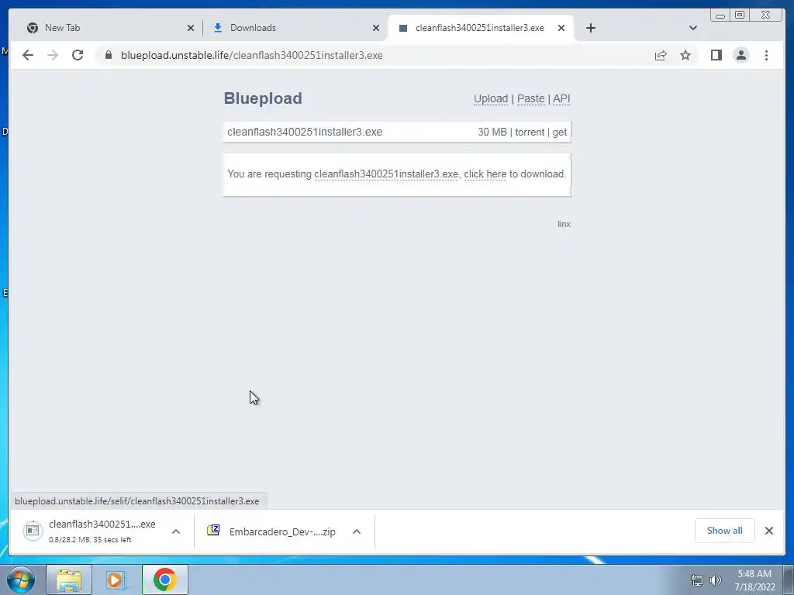
Task: Open the Upload link
Action: point(491,98)
